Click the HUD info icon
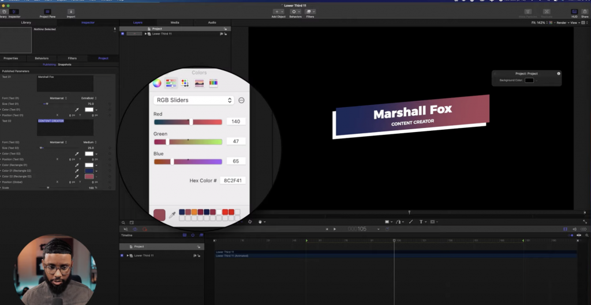The height and width of the screenshot is (305, 591). pos(559,73)
